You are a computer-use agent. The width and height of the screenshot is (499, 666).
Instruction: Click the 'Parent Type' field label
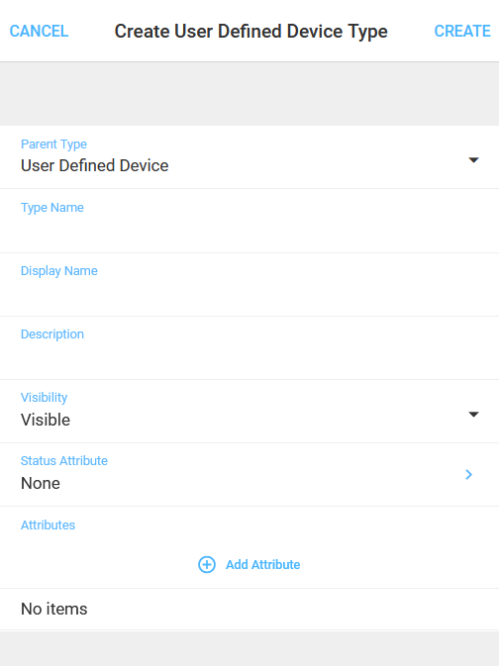54,144
